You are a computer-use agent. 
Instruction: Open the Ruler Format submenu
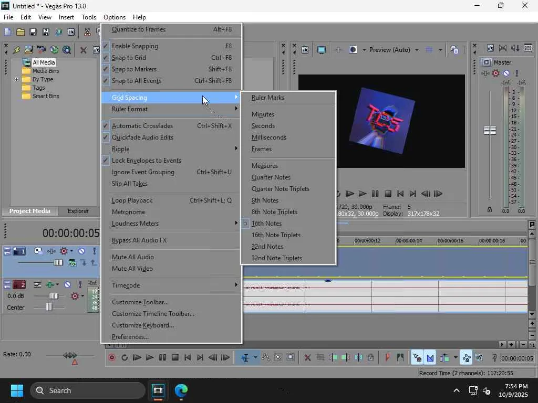130,109
